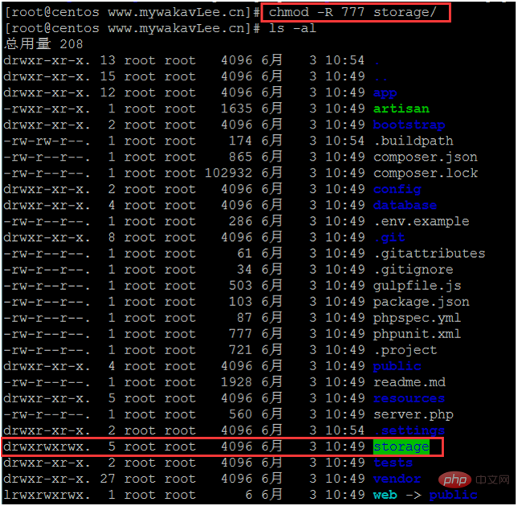Click the chmod -R 777 storage/ command
Image resolution: width=518 pixels, height=506 pixels.
tap(353, 12)
